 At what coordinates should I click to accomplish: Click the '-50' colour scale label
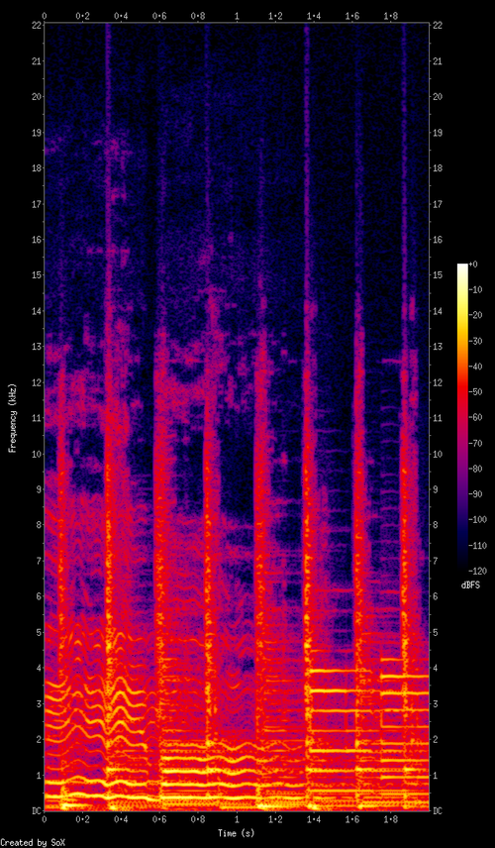(x=476, y=392)
